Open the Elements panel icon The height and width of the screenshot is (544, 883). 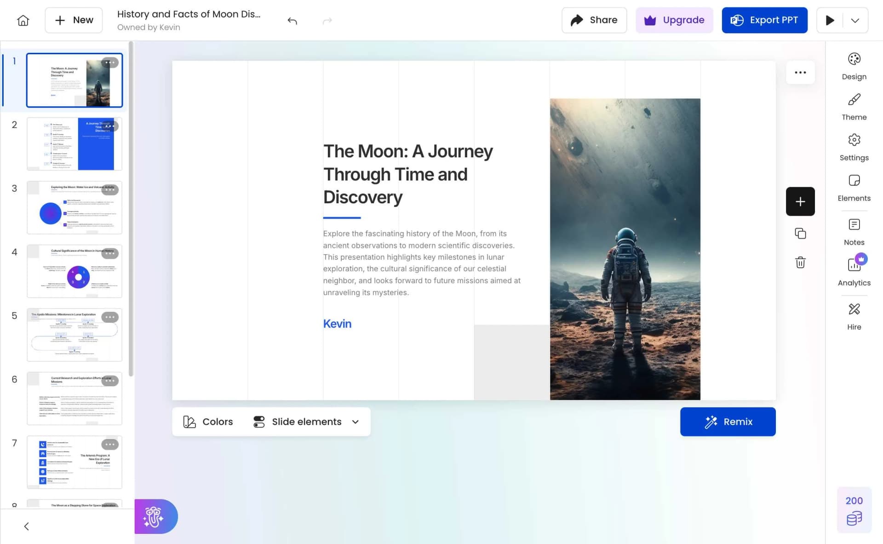click(x=854, y=180)
